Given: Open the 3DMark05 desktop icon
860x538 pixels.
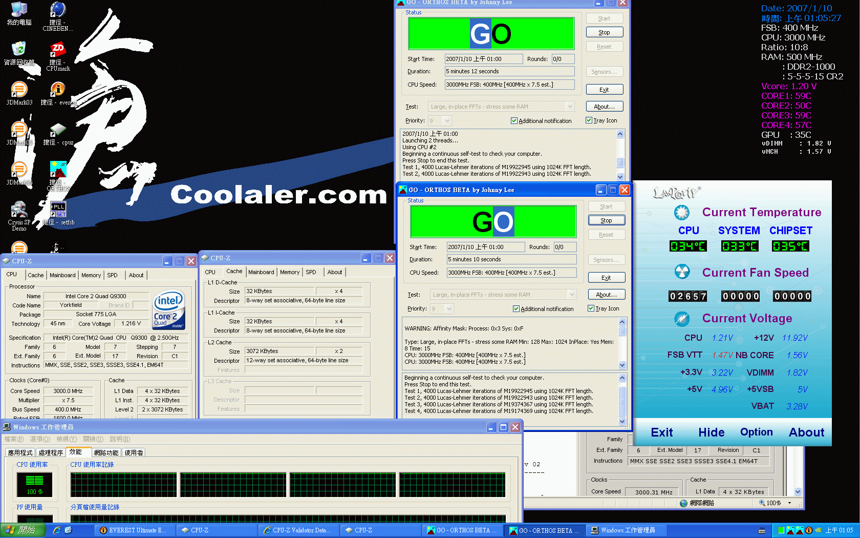Looking at the screenshot, I should point(19,133).
